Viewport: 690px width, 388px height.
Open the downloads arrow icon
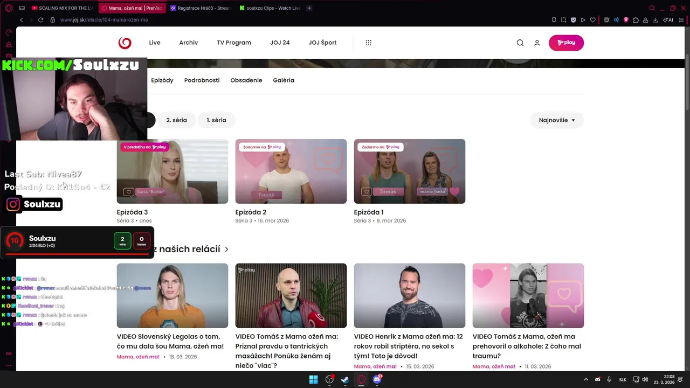click(655, 20)
